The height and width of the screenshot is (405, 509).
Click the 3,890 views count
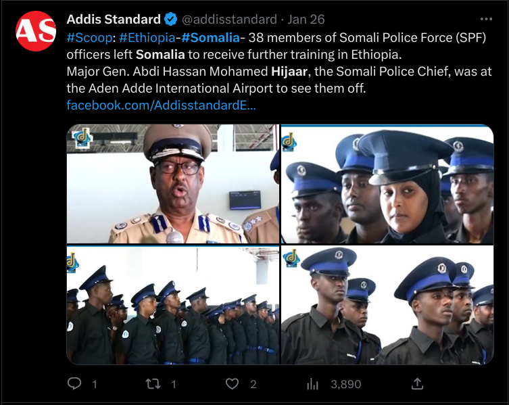point(345,384)
